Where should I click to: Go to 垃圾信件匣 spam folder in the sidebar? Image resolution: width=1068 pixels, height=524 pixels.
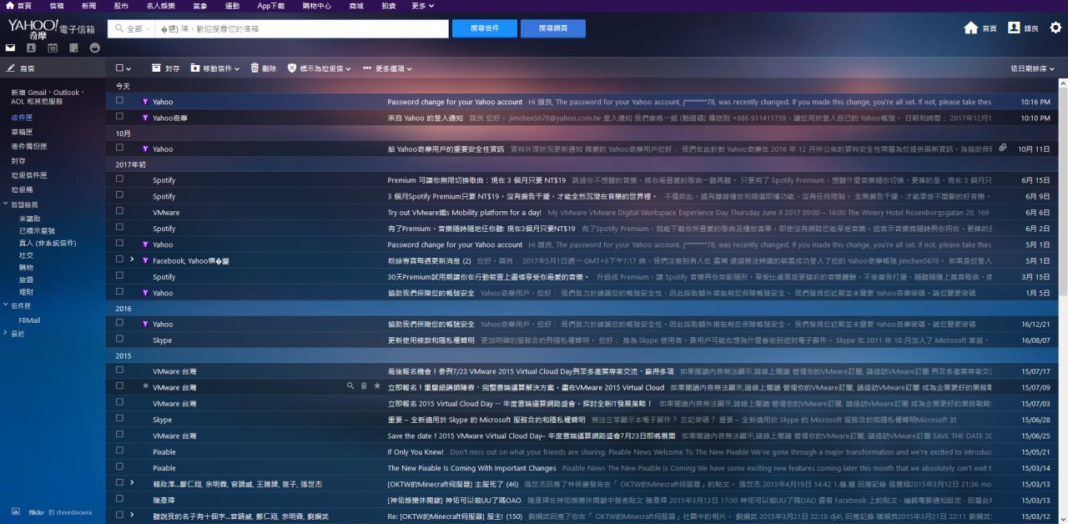pos(29,175)
